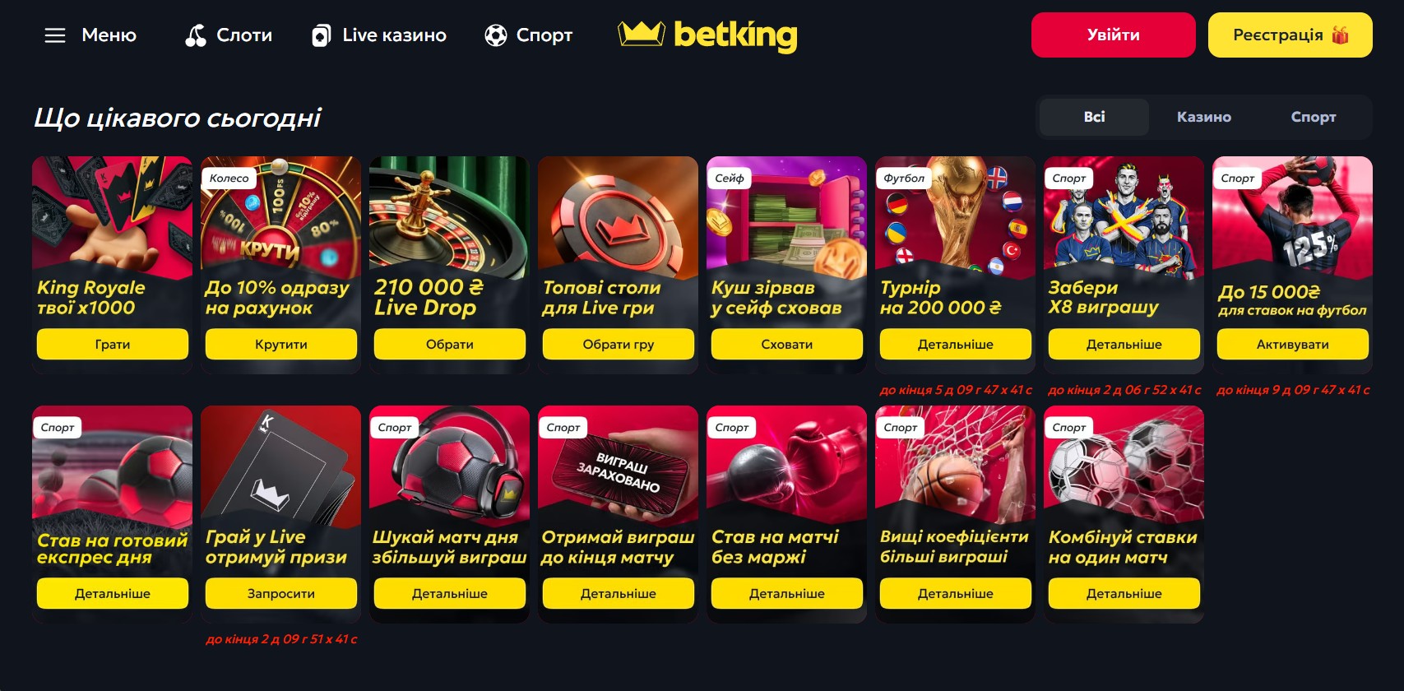Screen dimensions: 1404x691
Task: Click the Грати button for King Royale
Action: point(113,344)
